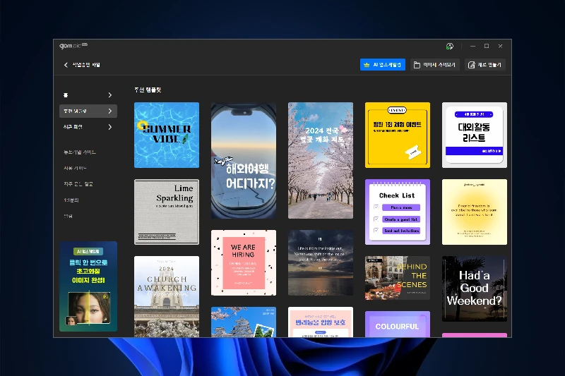565x376 pixels.
Task: Select the Summer Vibe template
Action: coord(167,135)
